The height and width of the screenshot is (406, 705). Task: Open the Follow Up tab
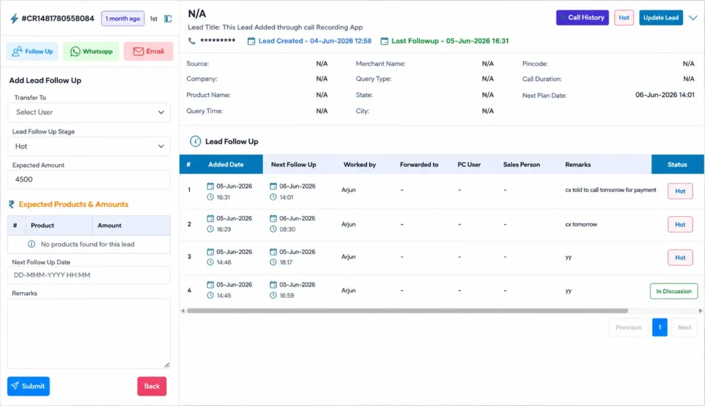[x=32, y=51]
